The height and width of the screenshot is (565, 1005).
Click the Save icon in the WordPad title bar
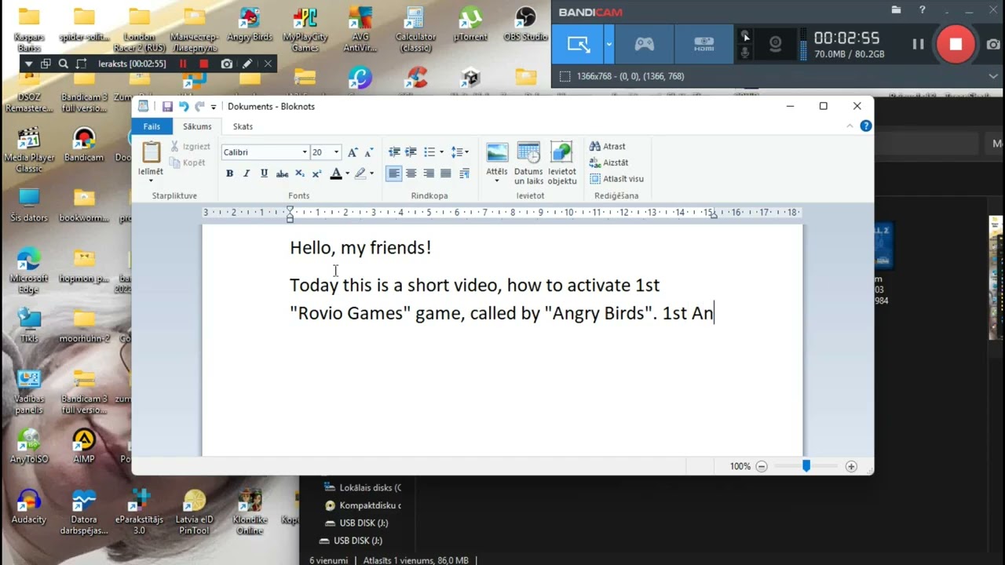[x=167, y=107]
